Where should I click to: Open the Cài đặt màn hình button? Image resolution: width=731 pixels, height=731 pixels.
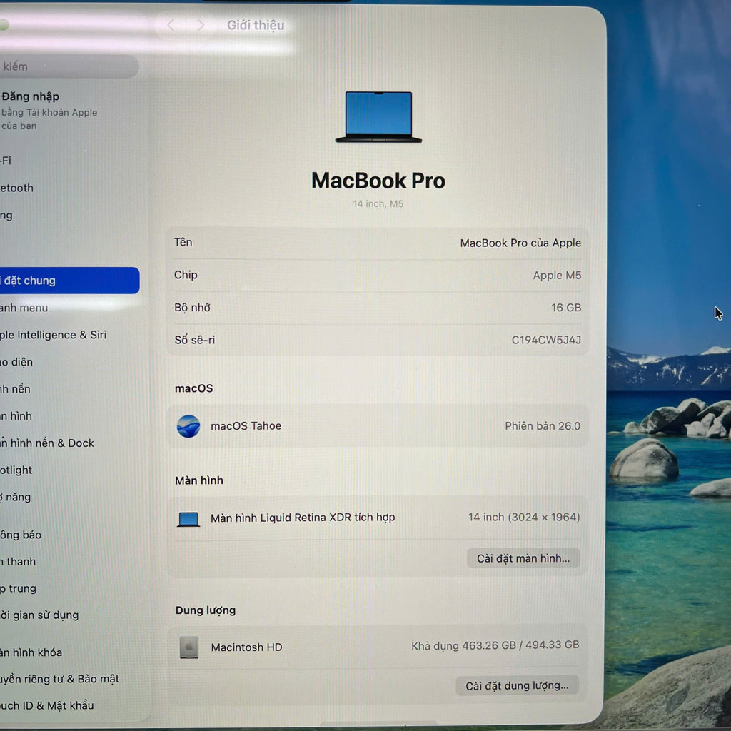[x=523, y=558]
